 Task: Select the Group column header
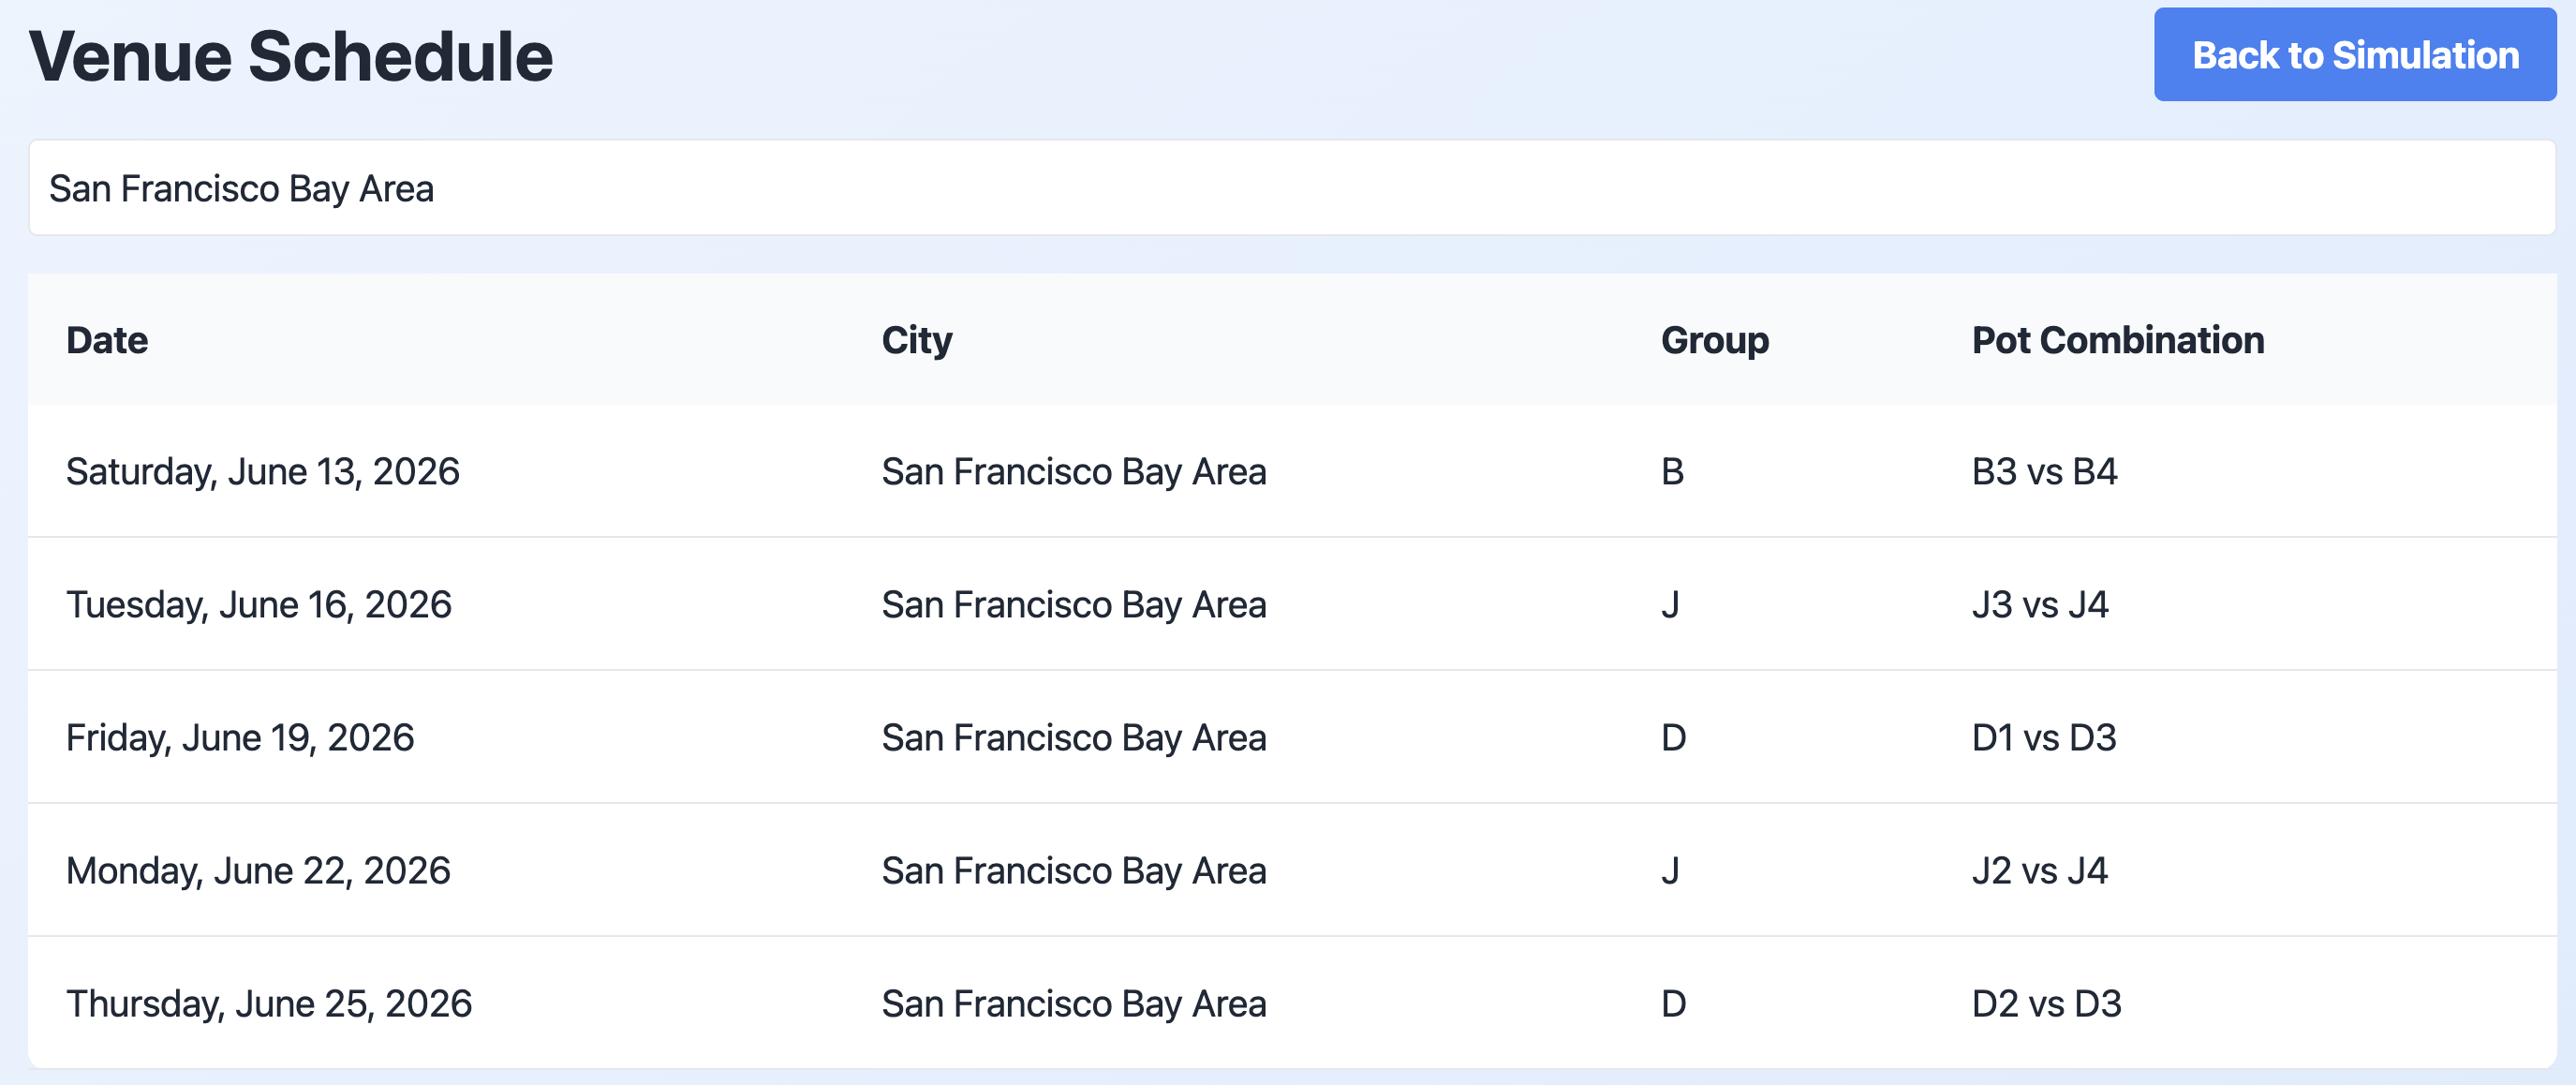pos(1714,341)
